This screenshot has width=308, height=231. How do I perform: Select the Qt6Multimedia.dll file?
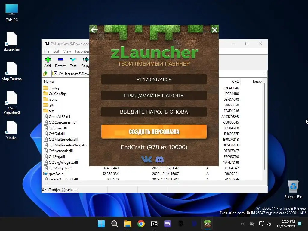[x=63, y=139]
